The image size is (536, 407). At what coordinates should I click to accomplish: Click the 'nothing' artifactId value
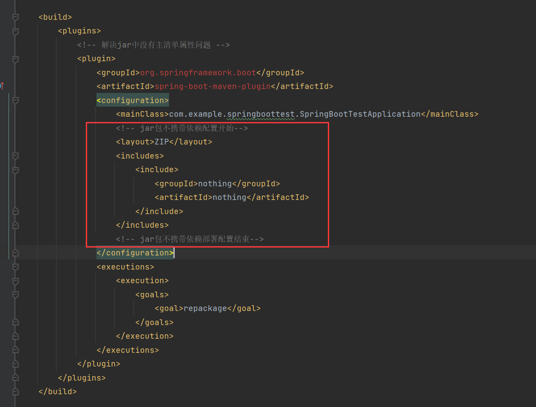[x=229, y=197]
